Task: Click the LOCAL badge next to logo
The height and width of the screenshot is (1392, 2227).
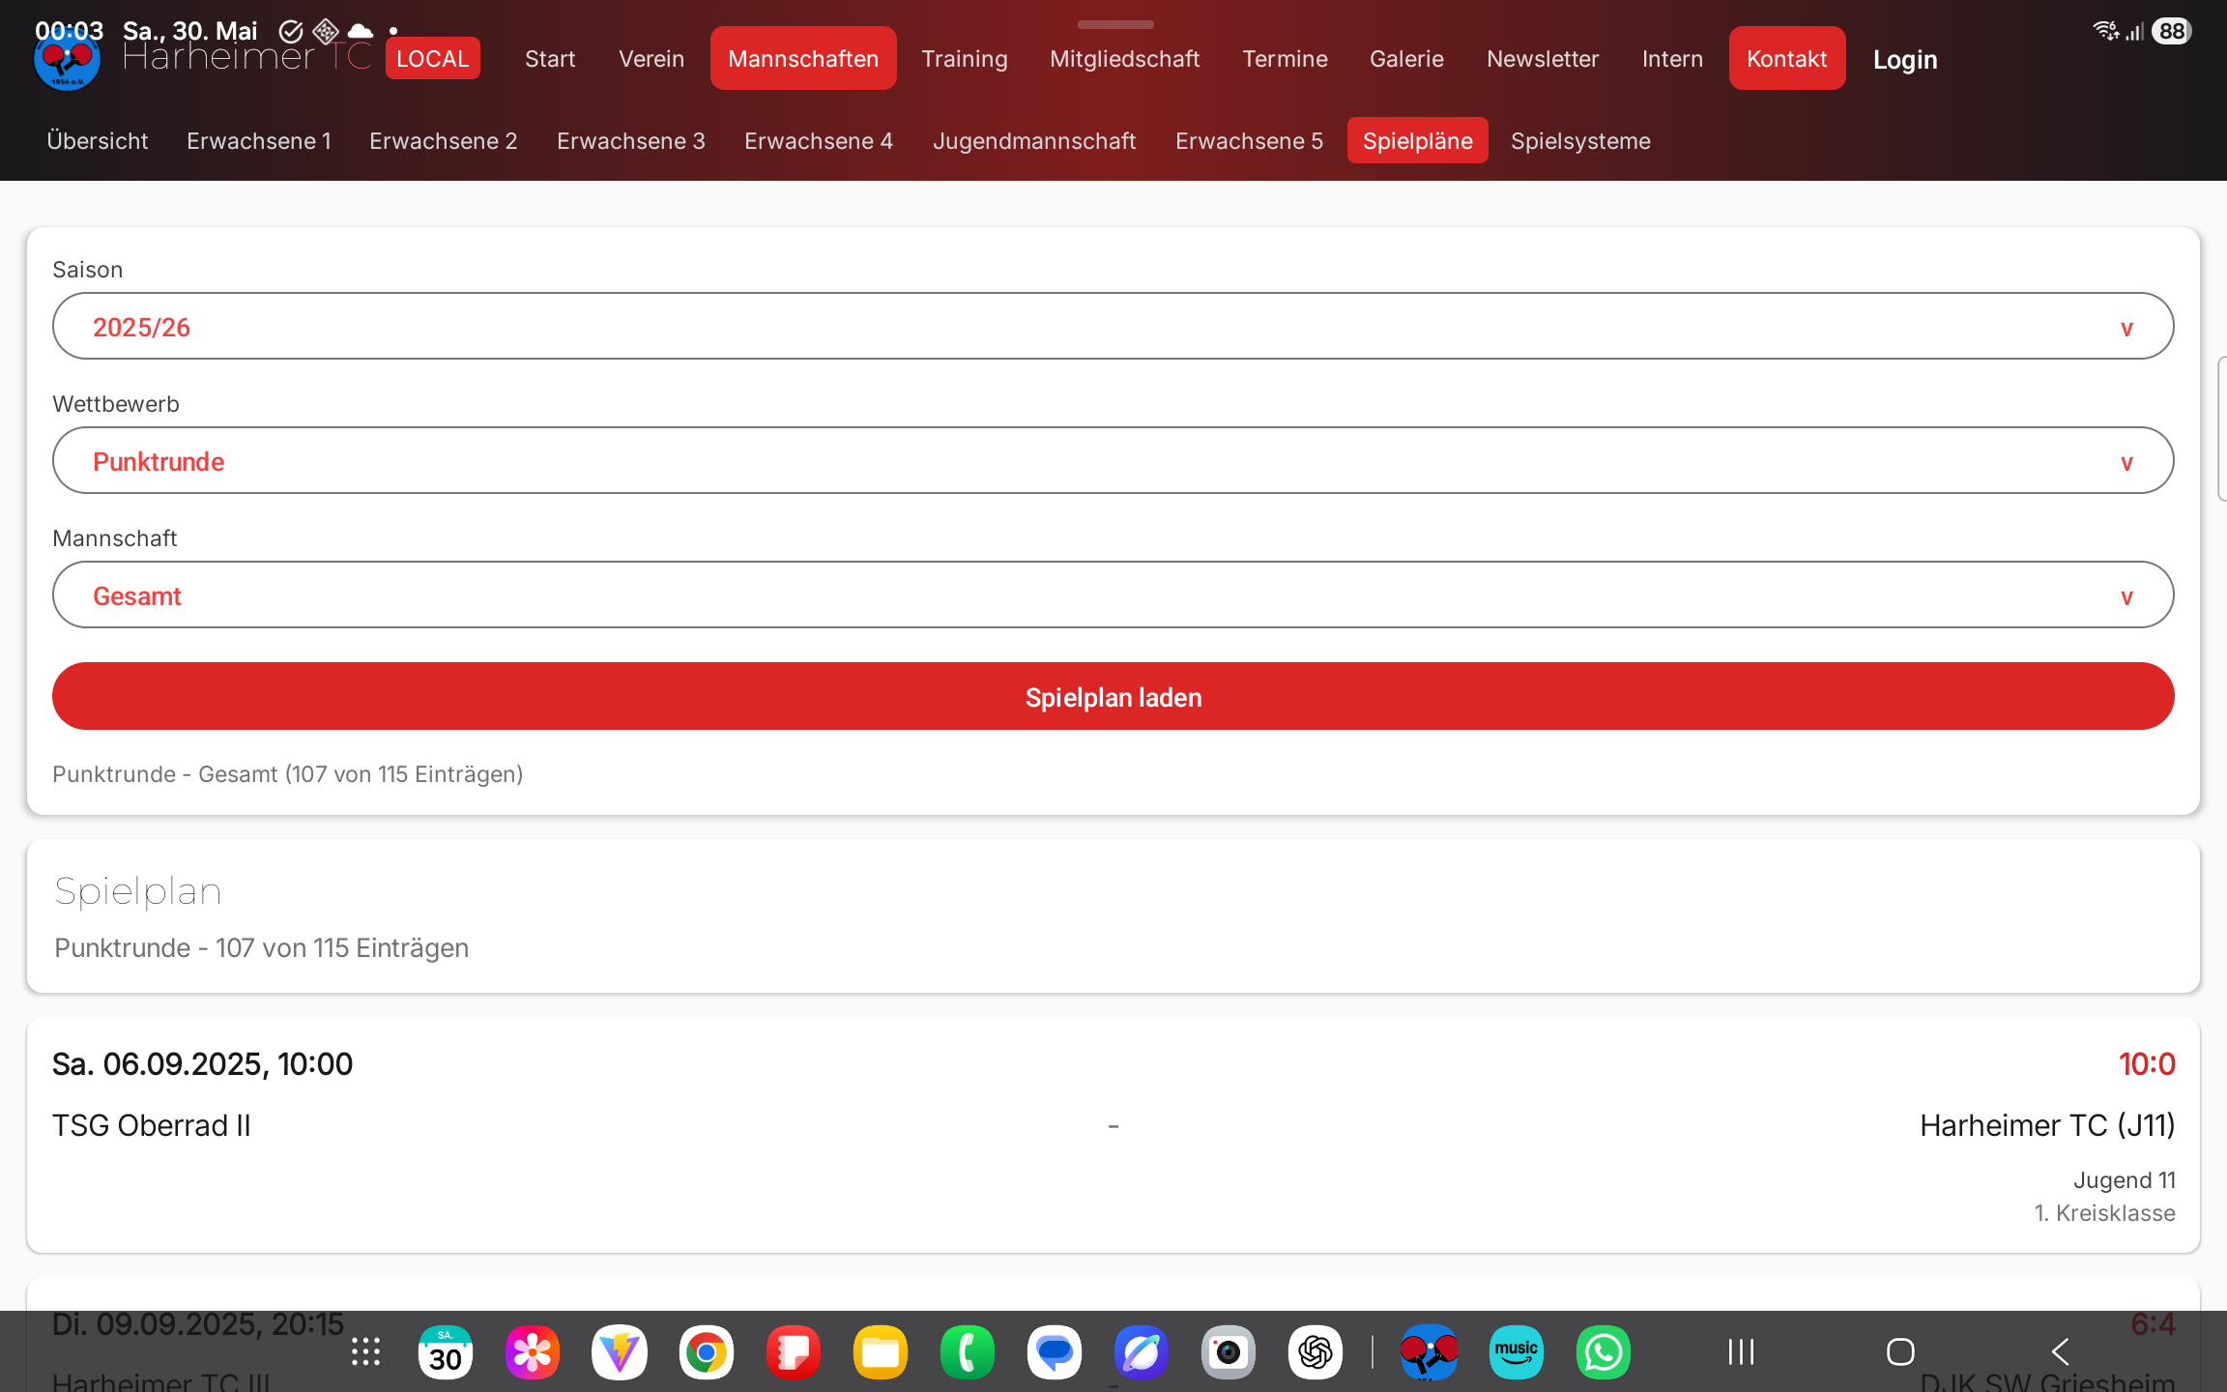Action: point(433,58)
